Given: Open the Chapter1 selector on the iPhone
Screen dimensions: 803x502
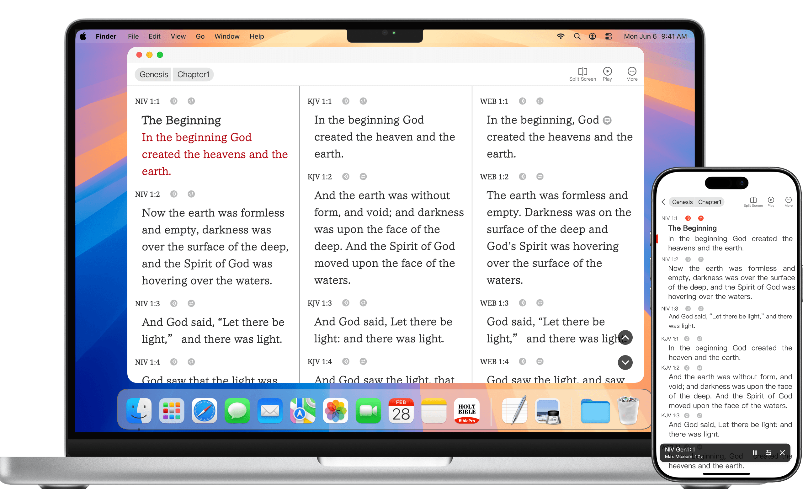Looking at the screenshot, I should pyautogui.click(x=710, y=202).
